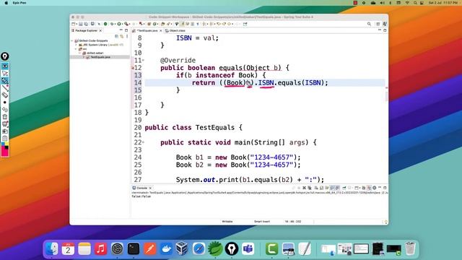Image resolution: width=462 pixels, height=260 pixels.
Task: Click the editor vertical scrollbar
Action: (x=386, y=96)
